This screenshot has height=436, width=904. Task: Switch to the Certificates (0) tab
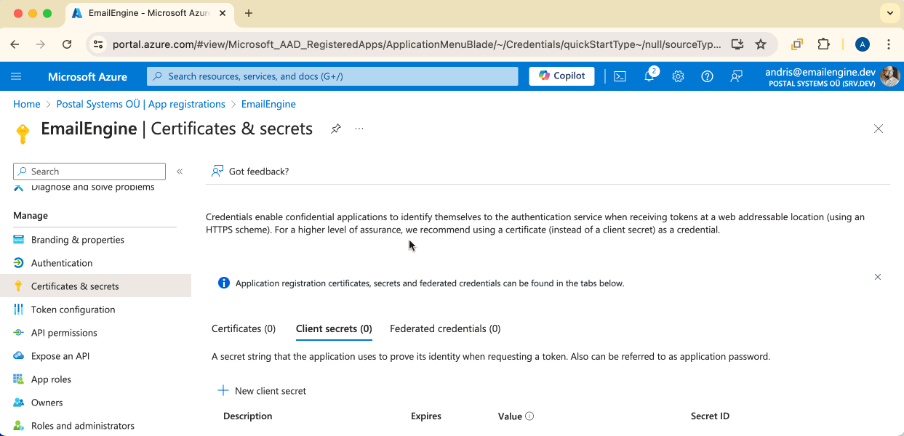pos(244,328)
